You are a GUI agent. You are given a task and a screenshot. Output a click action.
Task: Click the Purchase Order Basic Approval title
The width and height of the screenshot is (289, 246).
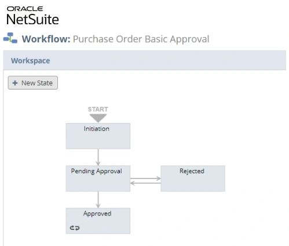click(141, 39)
